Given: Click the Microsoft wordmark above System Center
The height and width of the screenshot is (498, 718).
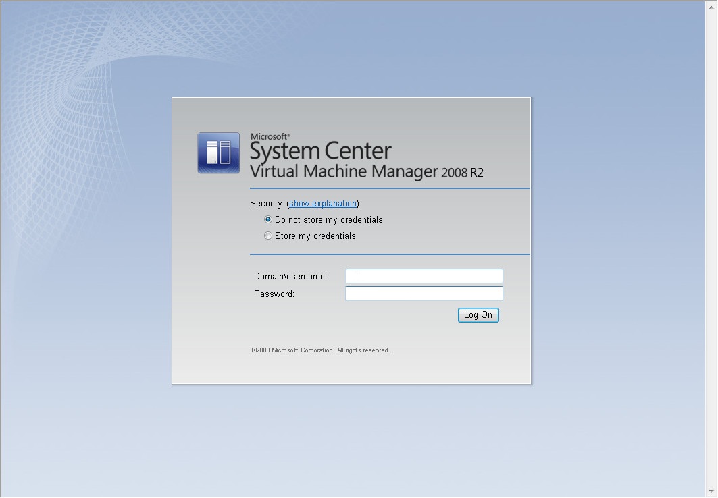Looking at the screenshot, I should (270, 136).
